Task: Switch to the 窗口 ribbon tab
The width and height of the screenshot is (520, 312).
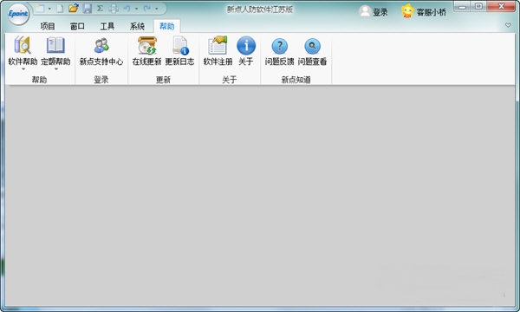Action: click(x=77, y=26)
